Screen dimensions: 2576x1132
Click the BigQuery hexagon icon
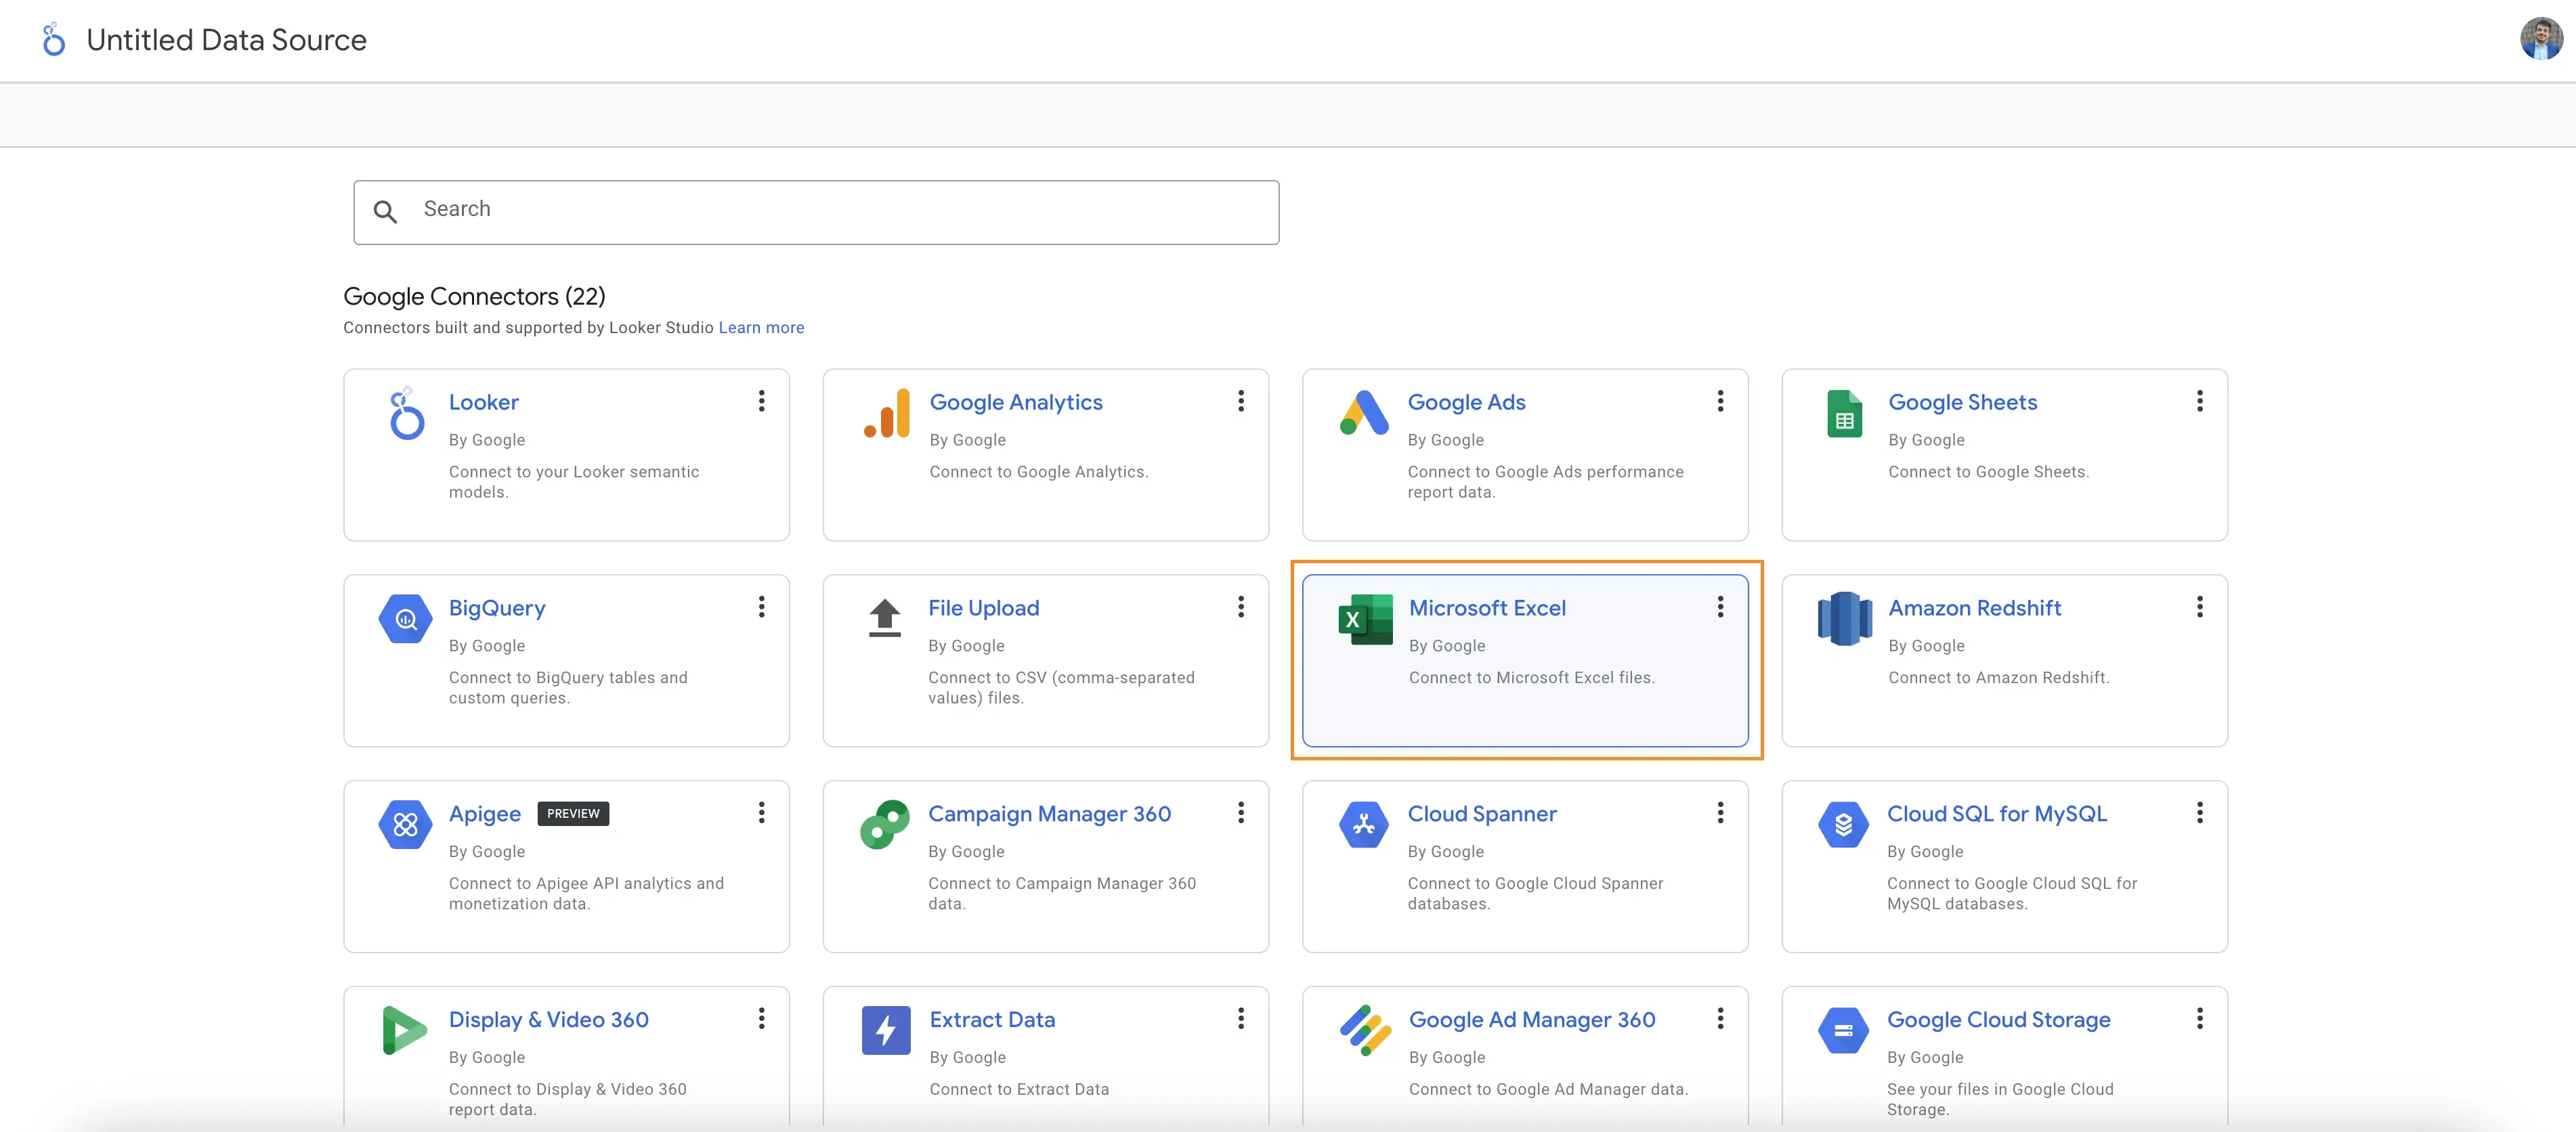click(405, 619)
